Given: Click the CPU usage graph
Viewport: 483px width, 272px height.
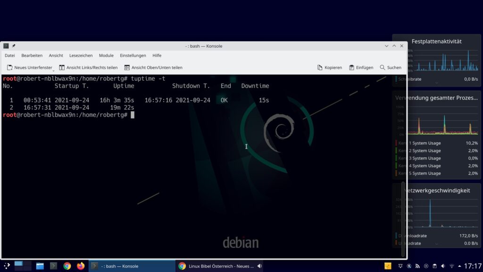Looking at the screenshot, I should point(443,120).
